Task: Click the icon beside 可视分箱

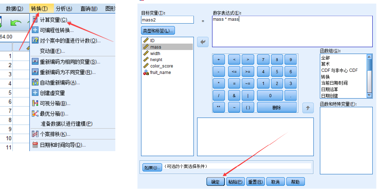Action: coord(35,103)
